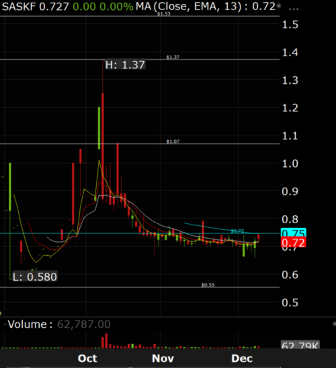Remove the MA EMA 13 indicator
Viewport: 336px width, 368px height.
click(x=279, y=6)
